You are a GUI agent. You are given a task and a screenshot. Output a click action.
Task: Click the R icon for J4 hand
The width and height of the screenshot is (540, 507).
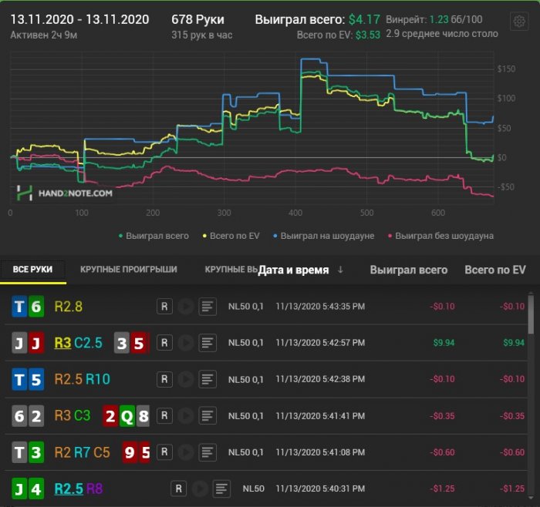[178, 489]
